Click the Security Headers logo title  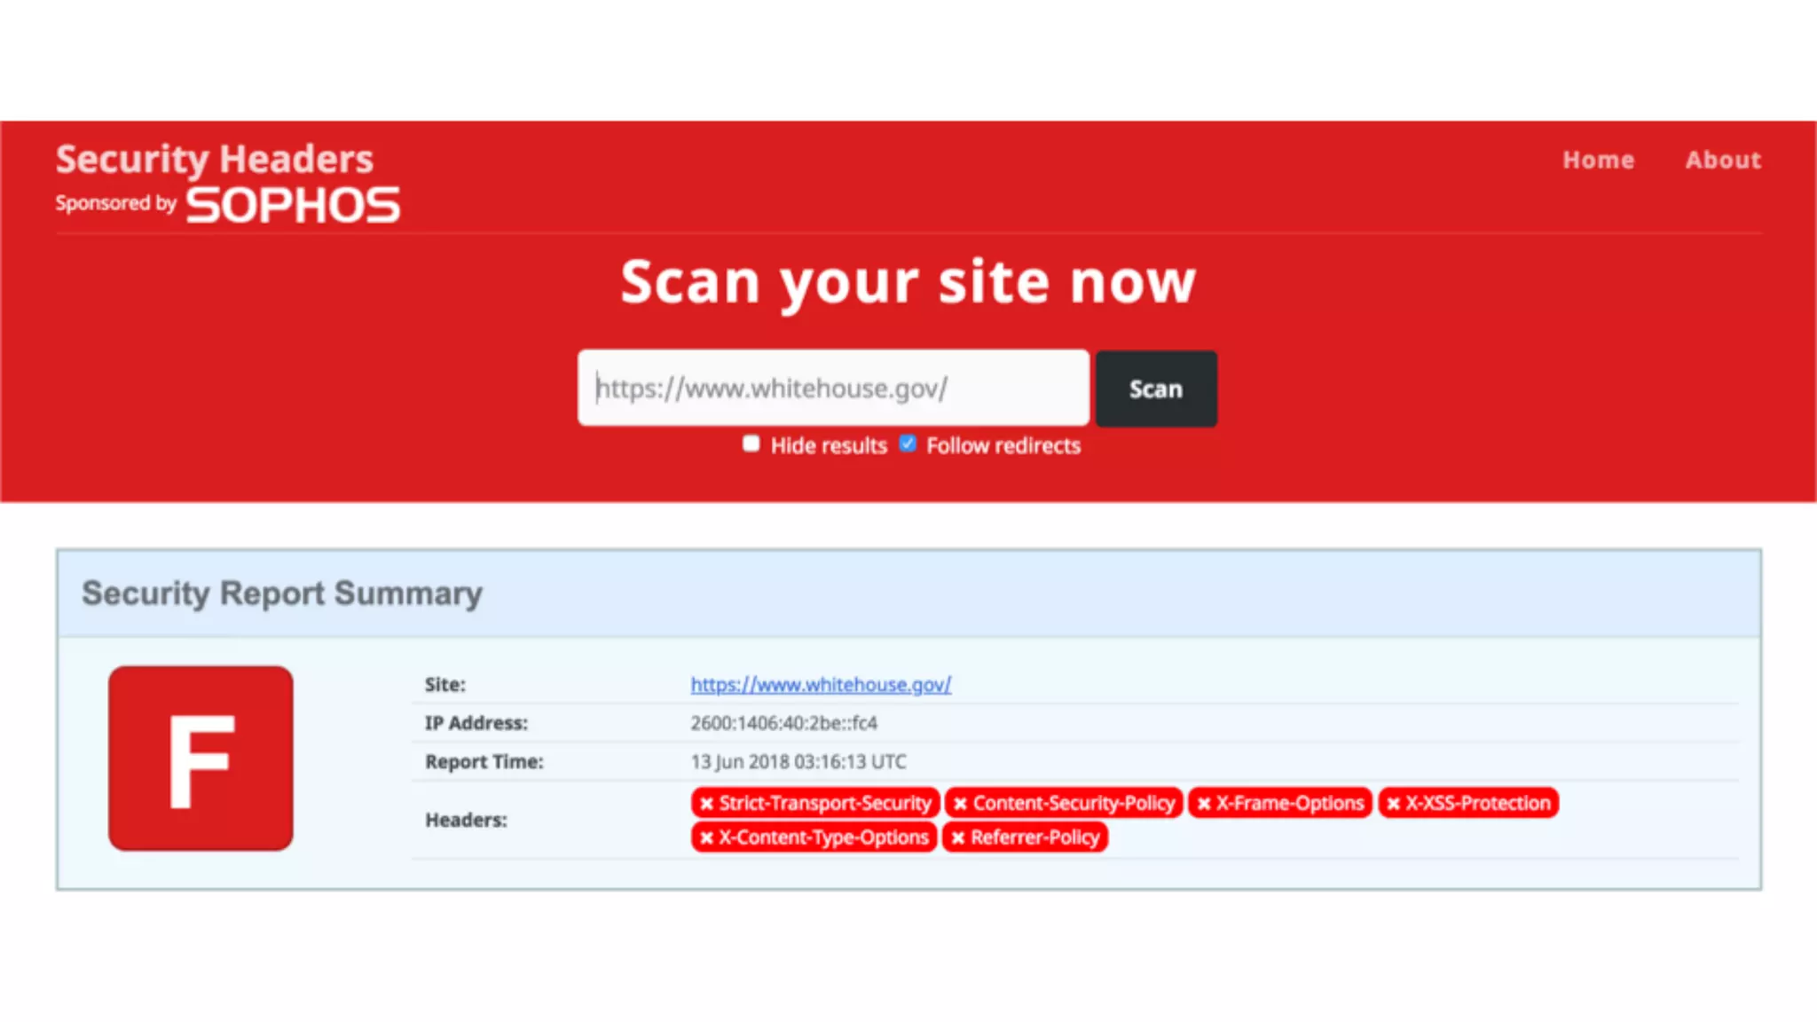[x=214, y=160]
